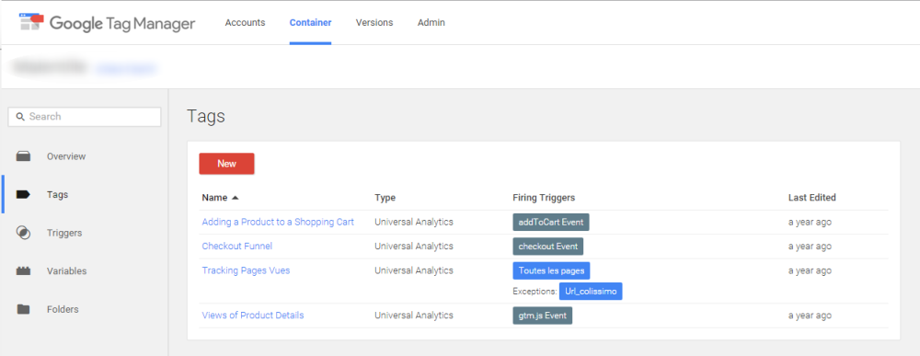920x356 pixels.
Task: Click Universal Analytics in the Checkout Funnel row
Action: coord(414,247)
